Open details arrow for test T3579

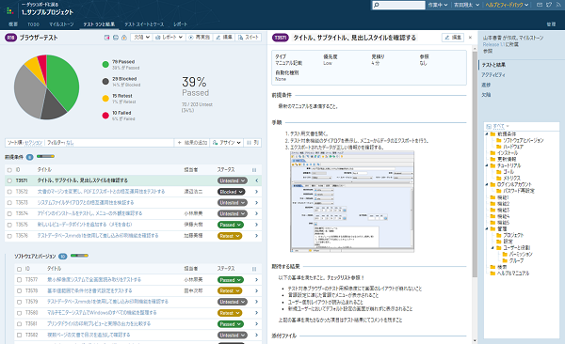256,302
